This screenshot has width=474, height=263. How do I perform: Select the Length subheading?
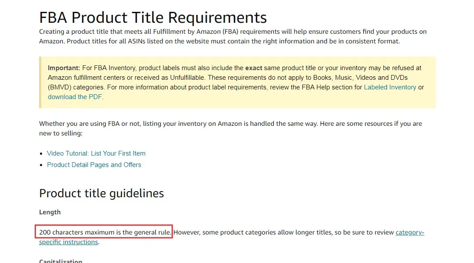[50, 212]
